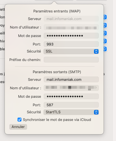The height and width of the screenshot is (141, 116).
Task: Click the IMAP Mot de passe field
Action: point(71,36)
